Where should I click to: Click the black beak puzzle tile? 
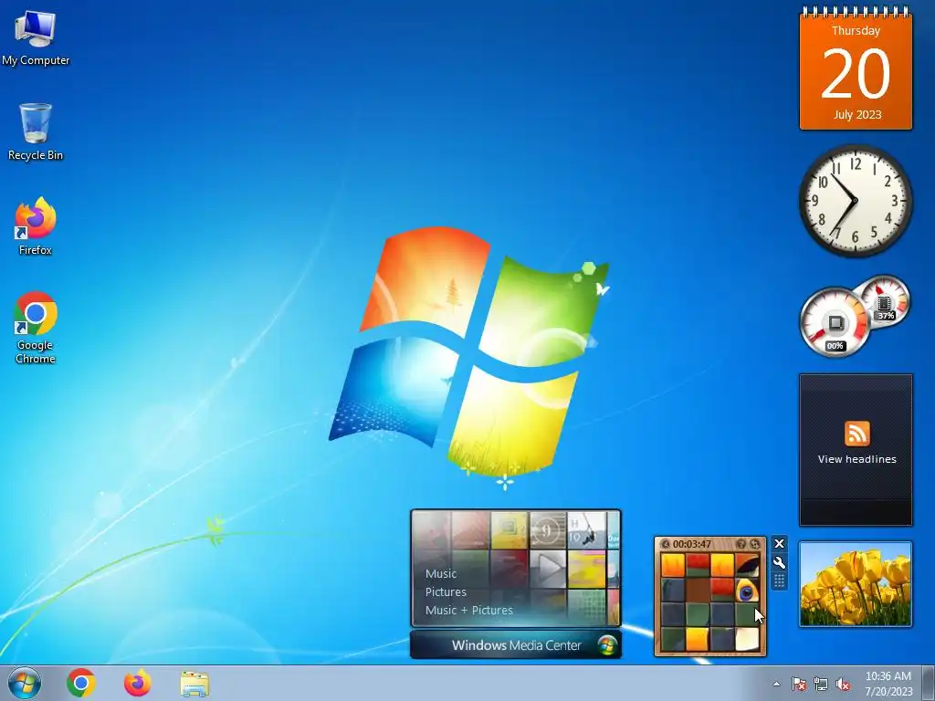(747, 566)
